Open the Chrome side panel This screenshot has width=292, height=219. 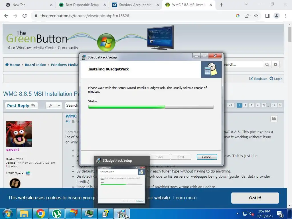[x=267, y=16]
